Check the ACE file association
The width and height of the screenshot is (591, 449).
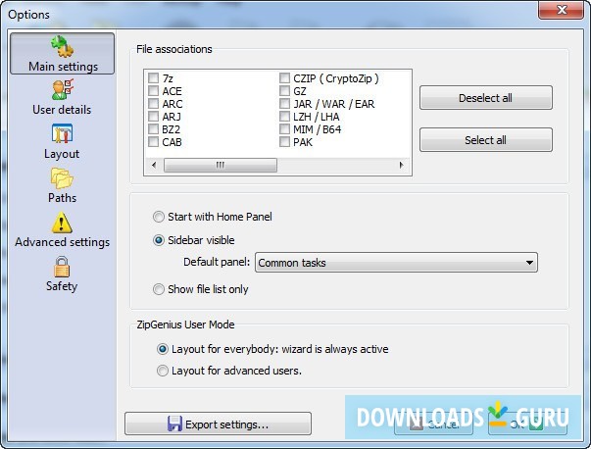point(154,91)
